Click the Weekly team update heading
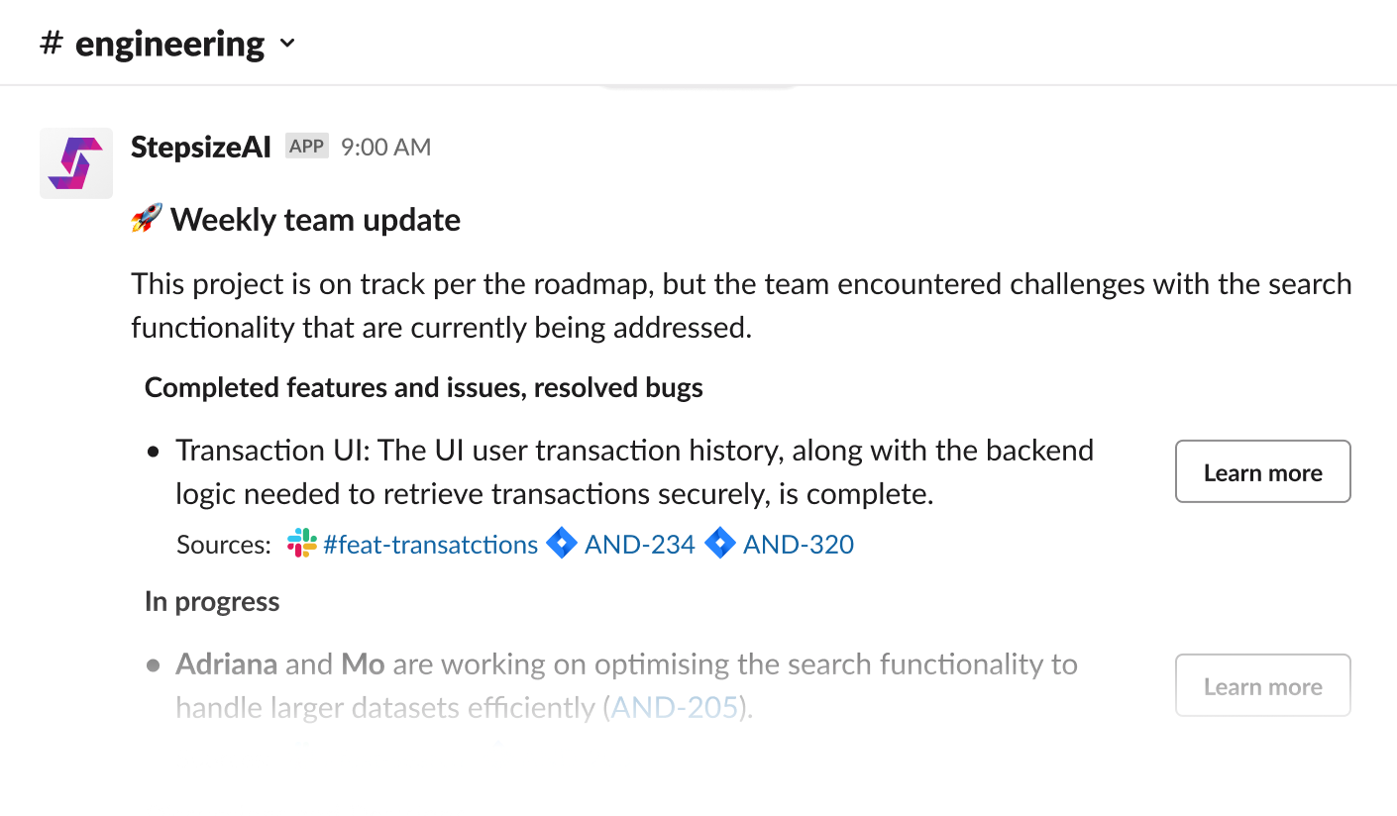The image size is (1397, 816). coord(315,219)
